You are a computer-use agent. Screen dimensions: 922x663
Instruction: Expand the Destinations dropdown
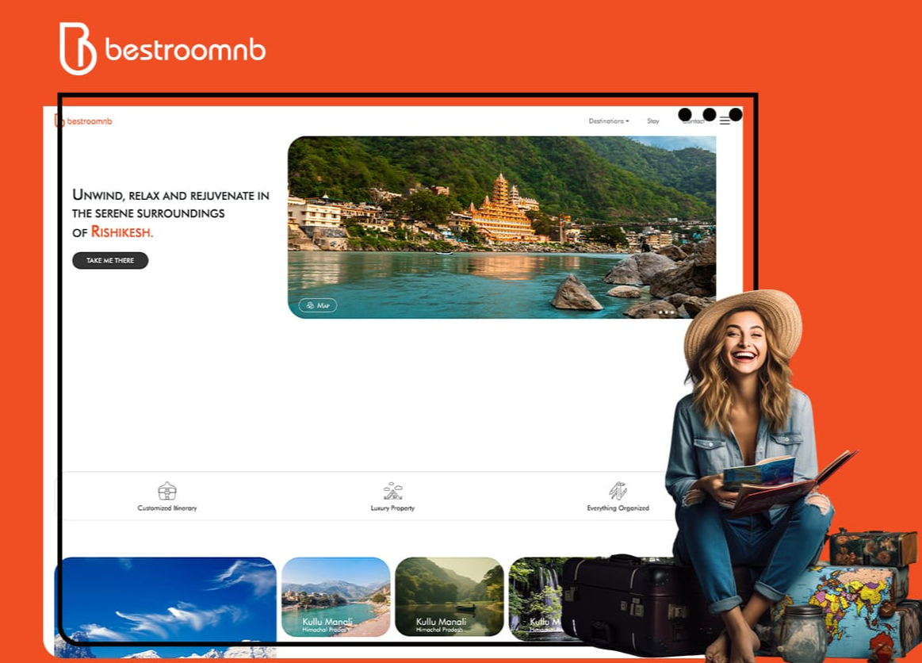pos(607,121)
